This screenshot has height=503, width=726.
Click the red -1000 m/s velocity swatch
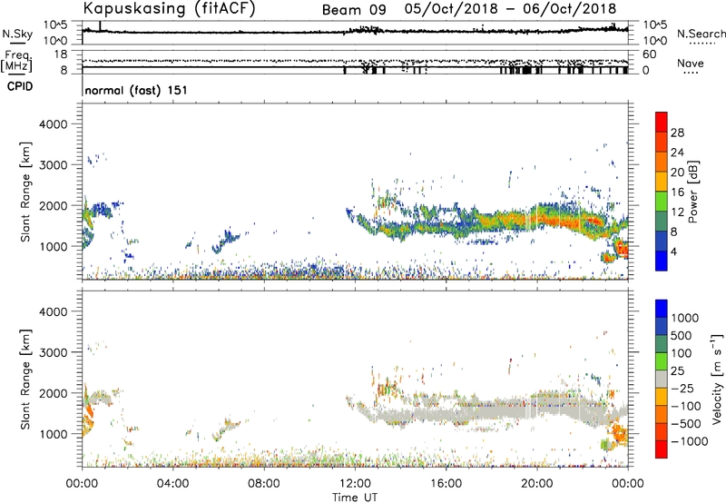pyautogui.click(x=662, y=449)
